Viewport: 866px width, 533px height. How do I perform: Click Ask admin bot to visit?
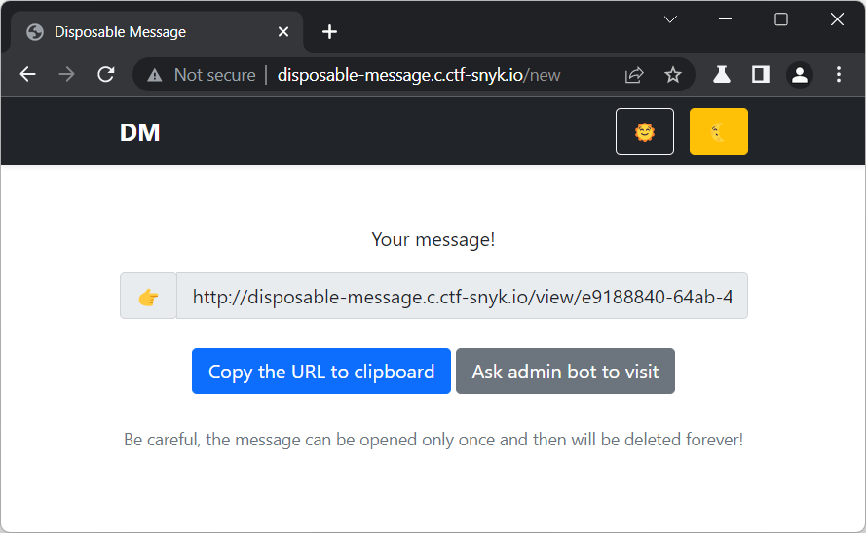[565, 372]
